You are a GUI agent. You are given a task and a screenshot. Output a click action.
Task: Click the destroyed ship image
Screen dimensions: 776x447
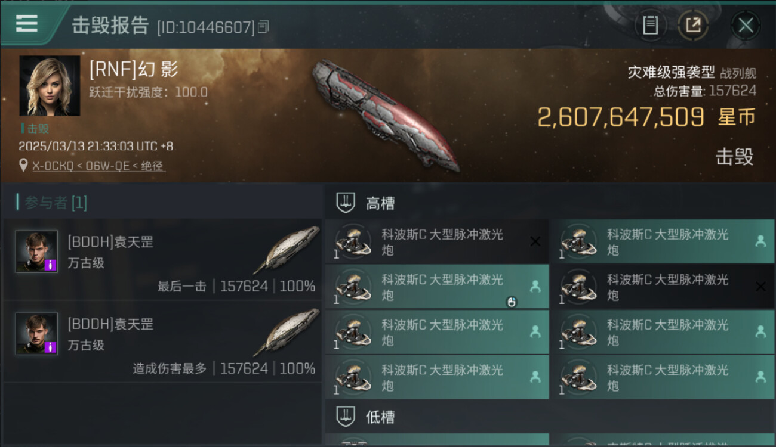coord(386,115)
